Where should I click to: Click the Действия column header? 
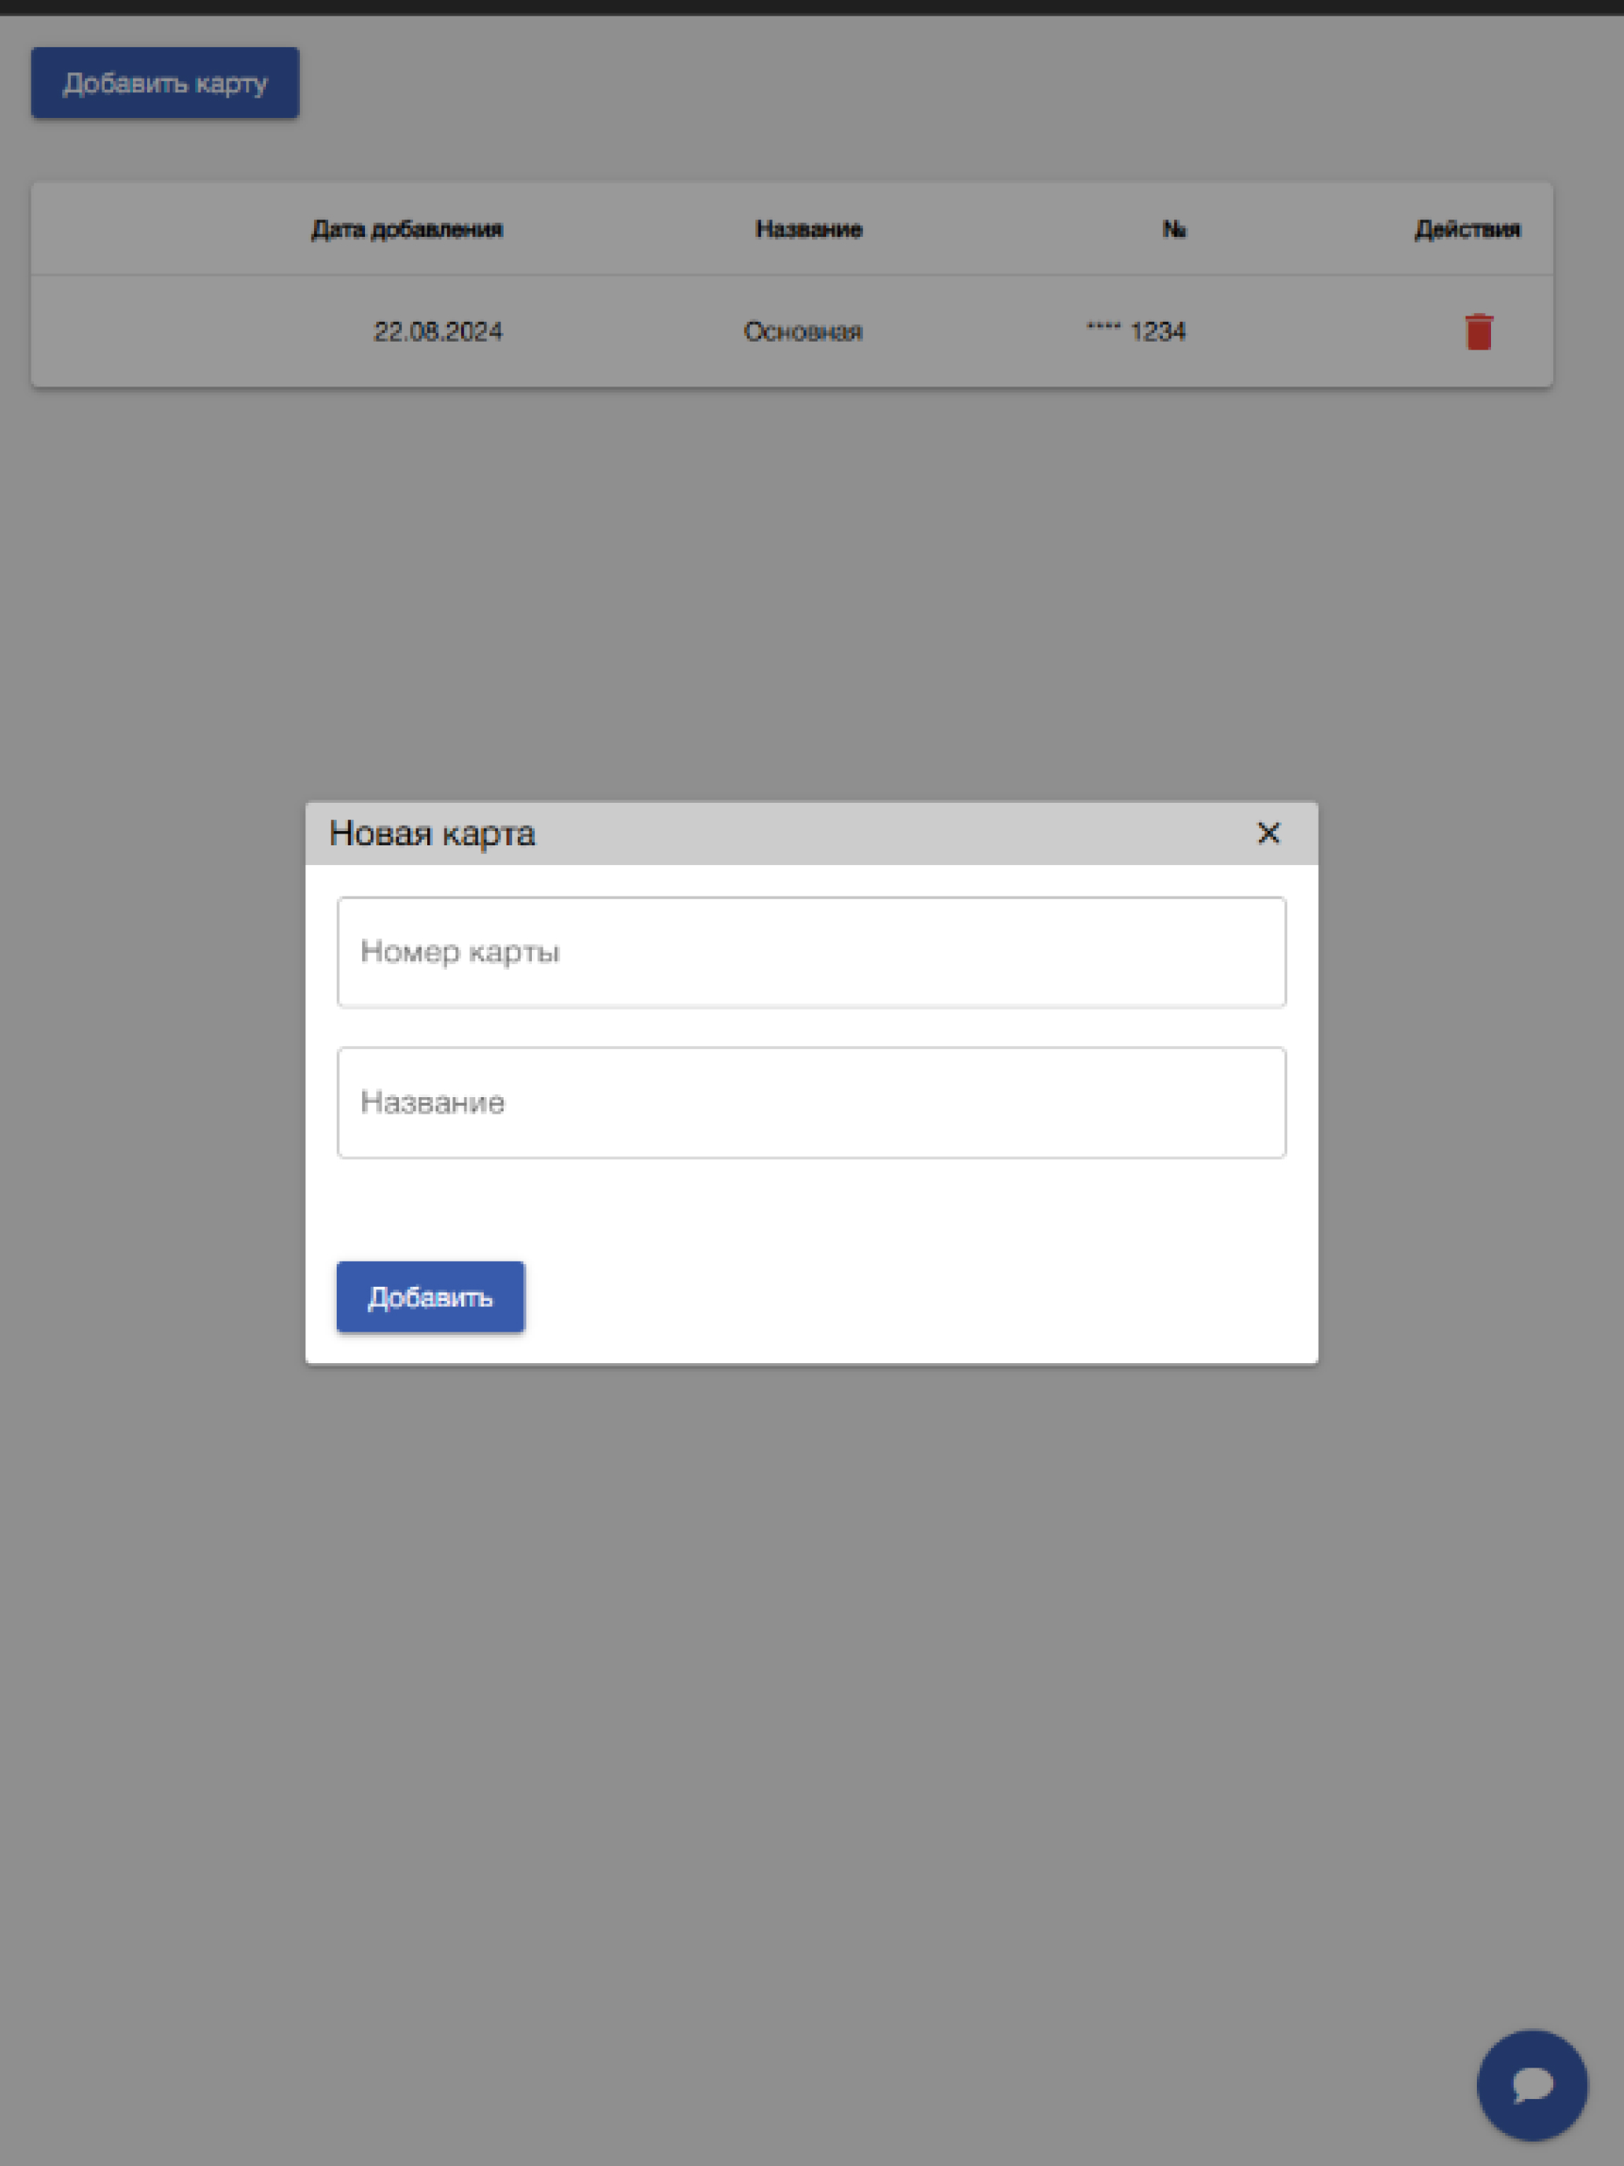1467,229
